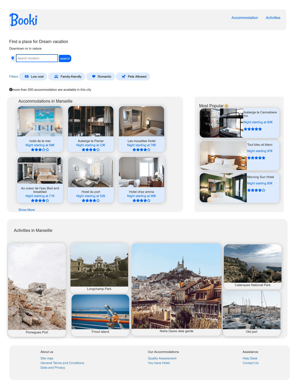Expand accommodations with Show More

(27, 210)
